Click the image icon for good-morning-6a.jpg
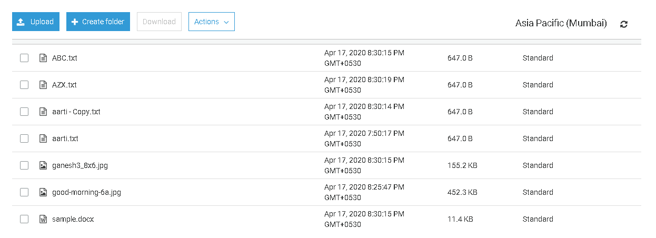The width and height of the screenshot is (656, 238). point(43,192)
